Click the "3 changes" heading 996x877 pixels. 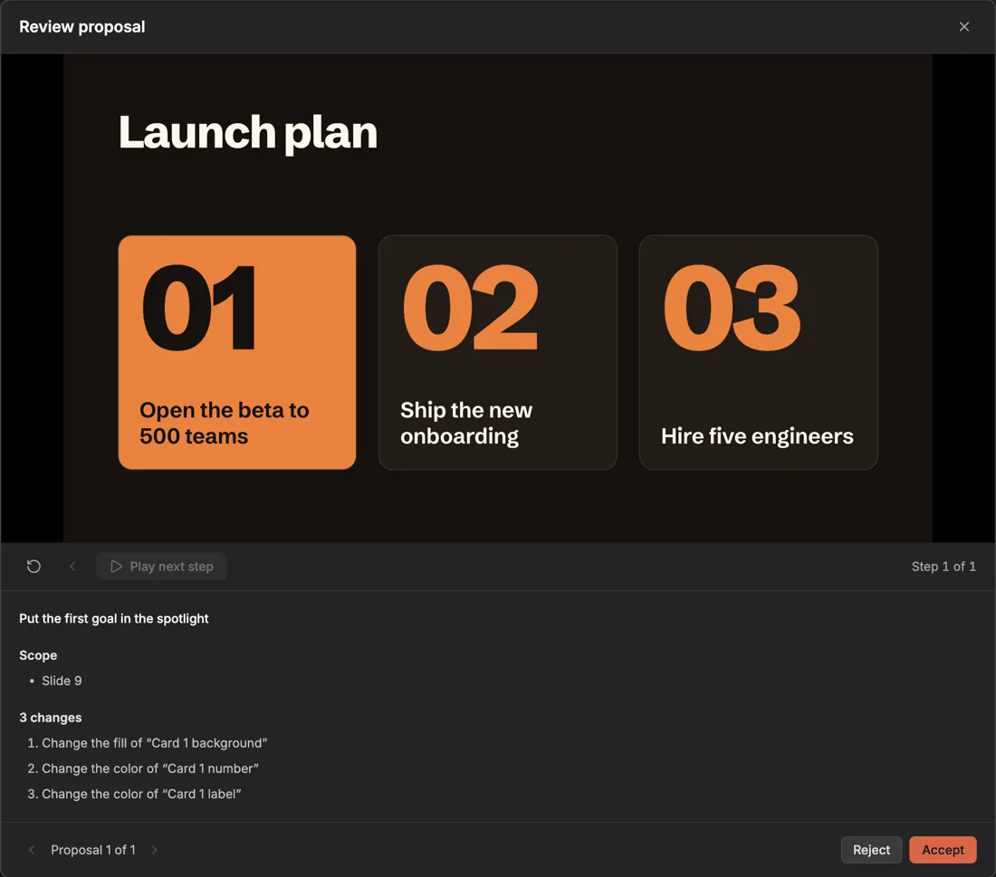(x=50, y=718)
